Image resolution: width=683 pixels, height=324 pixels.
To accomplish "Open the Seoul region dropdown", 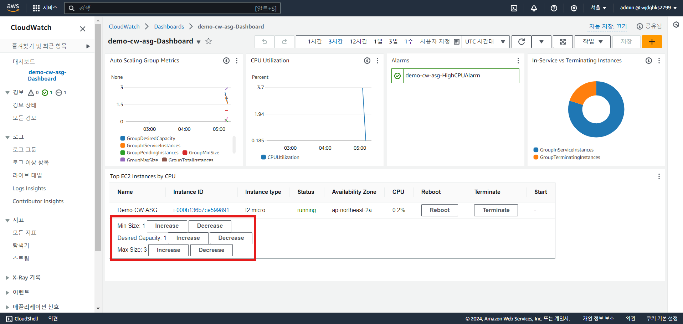I will [599, 8].
